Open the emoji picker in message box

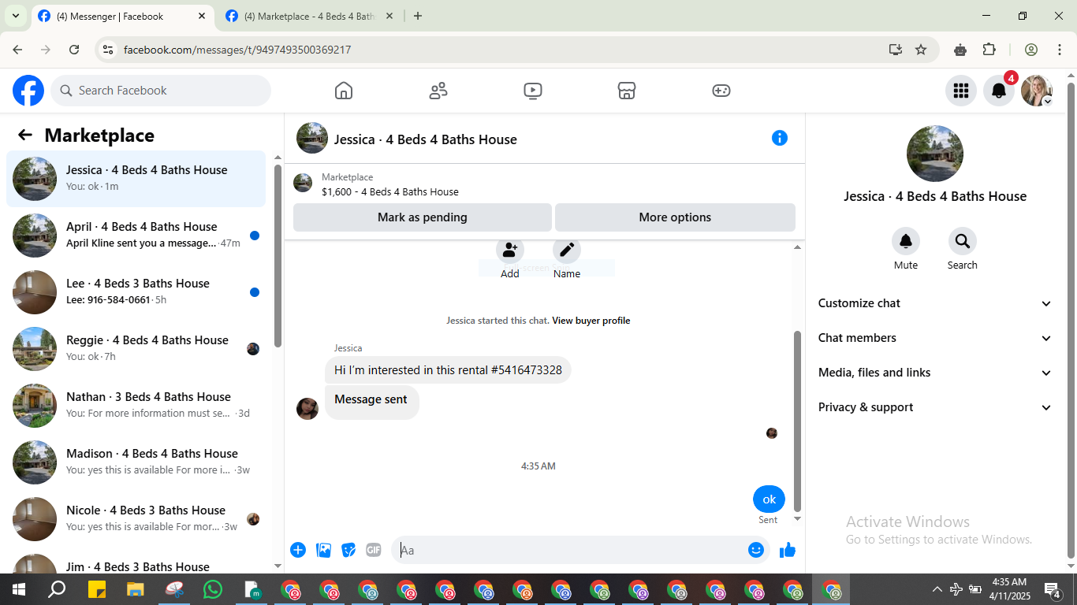(756, 550)
